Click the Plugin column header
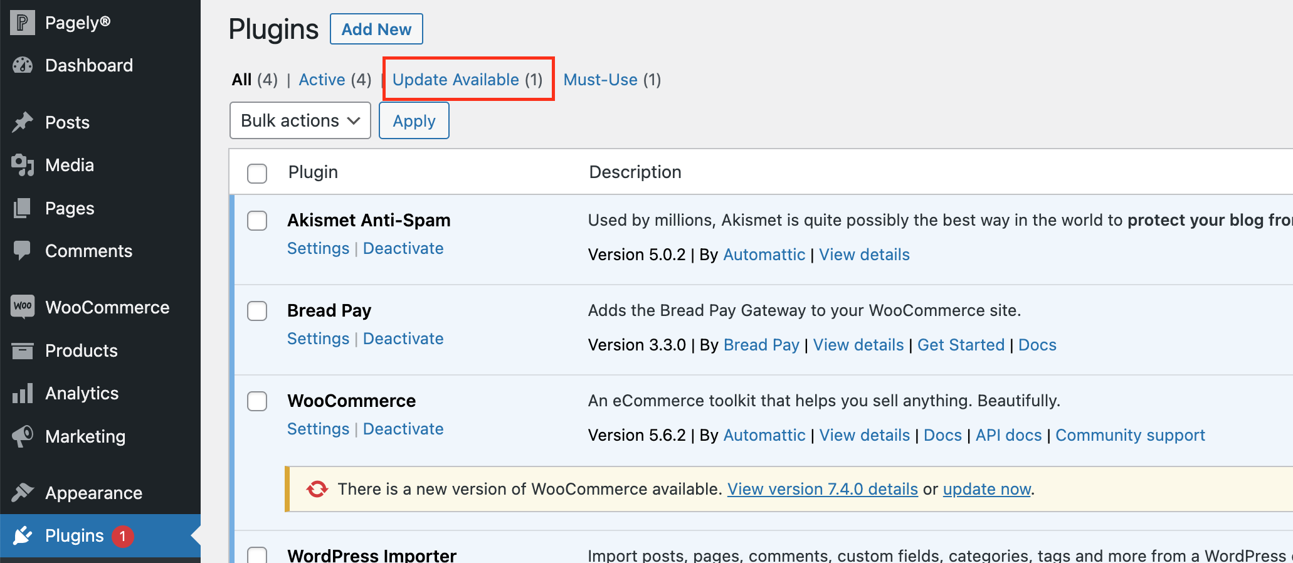The image size is (1293, 563). (x=313, y=172)
